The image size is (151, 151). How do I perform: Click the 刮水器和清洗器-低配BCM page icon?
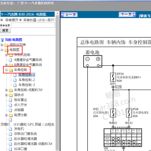click(x=11, y=144)
